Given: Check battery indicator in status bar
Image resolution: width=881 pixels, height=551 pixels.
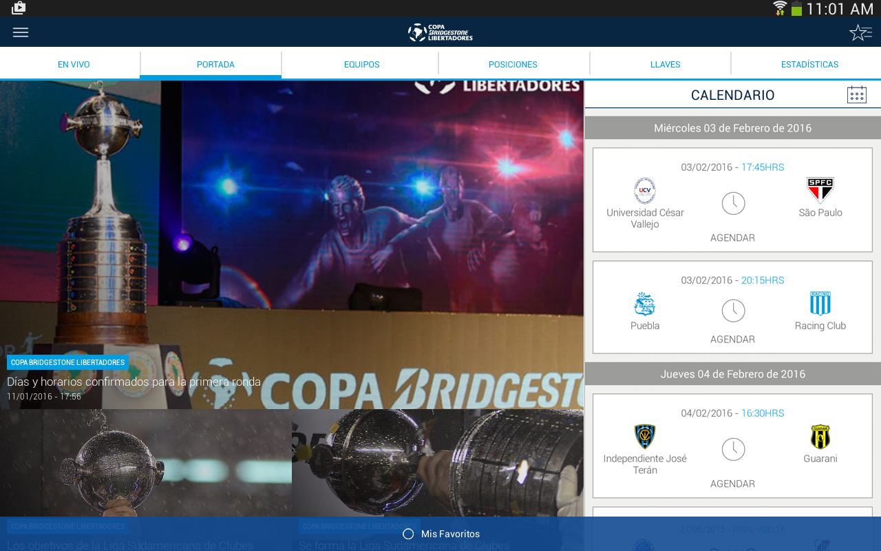Looking at the screenshot, I should pyautogui.click(x=796, y=8).
